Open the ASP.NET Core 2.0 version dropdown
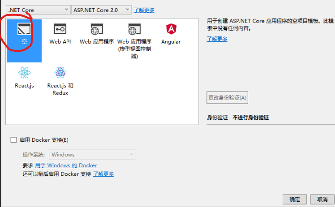 click(x=101, y=10)
